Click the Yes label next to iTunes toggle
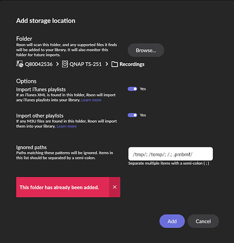The image size is (234, 243). 143,89
